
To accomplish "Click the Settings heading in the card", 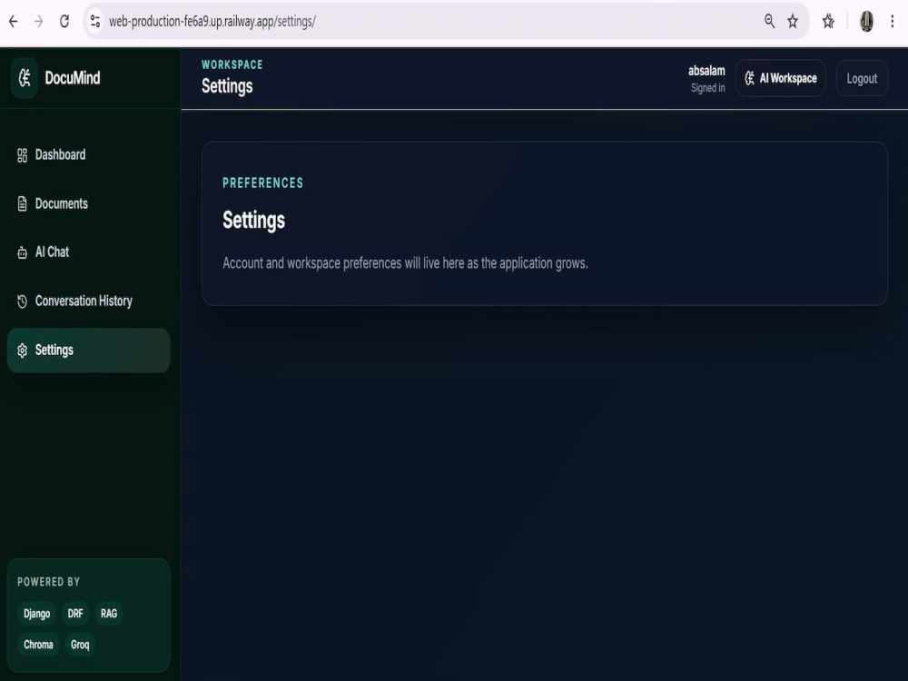I will click(x=253, y=220).
